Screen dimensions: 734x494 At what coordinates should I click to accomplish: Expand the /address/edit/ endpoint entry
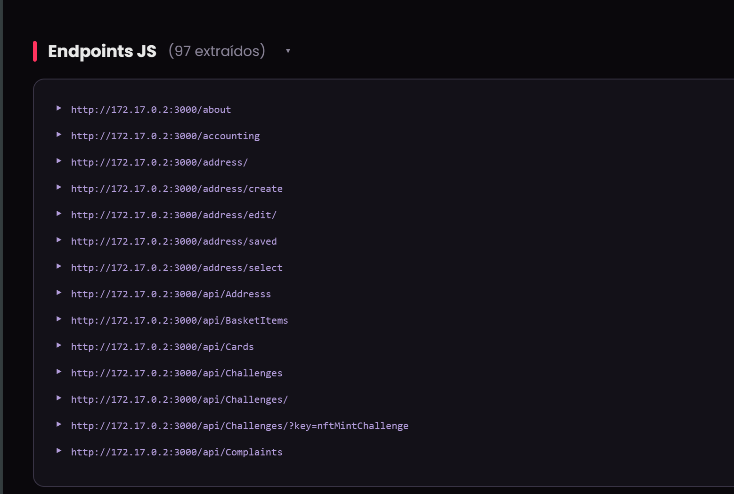coord(59,214)
